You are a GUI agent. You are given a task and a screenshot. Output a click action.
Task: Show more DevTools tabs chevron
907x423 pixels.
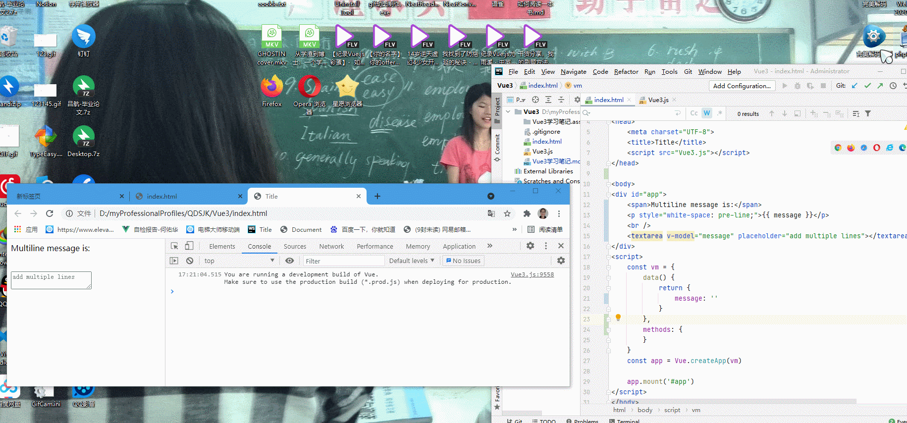[490, 246]
